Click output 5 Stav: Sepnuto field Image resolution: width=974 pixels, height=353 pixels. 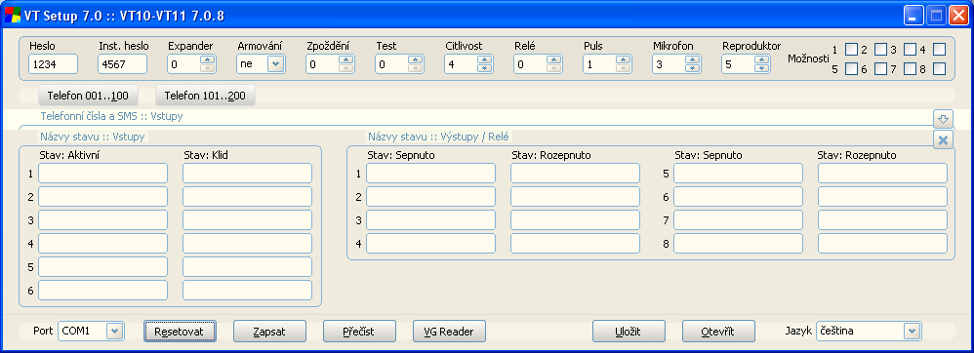pos(738,174)
